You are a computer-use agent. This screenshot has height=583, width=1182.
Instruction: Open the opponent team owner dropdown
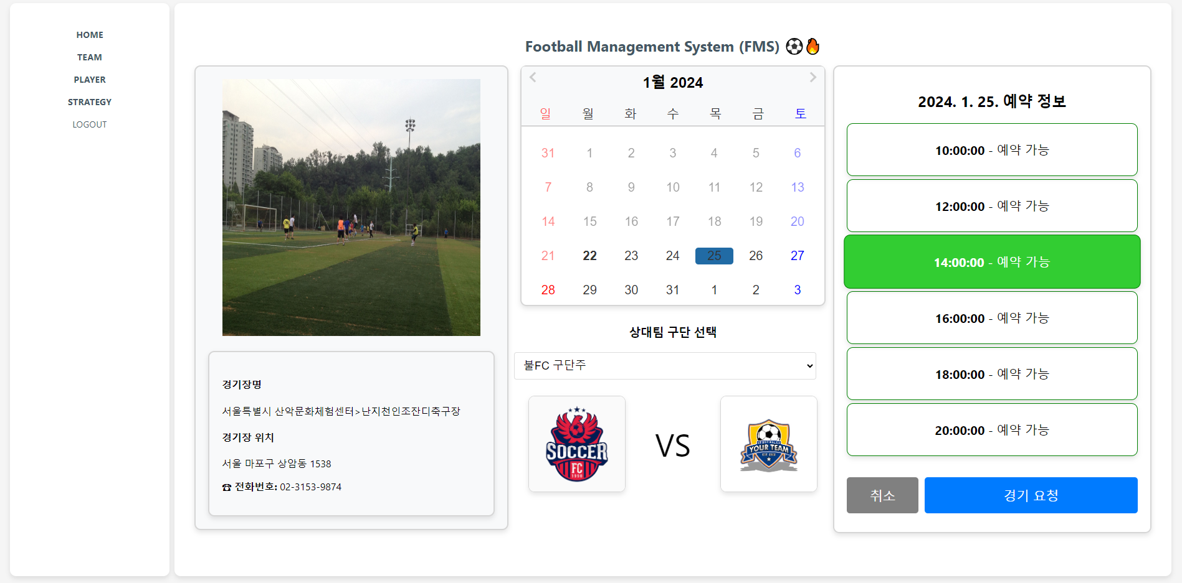[x=665, y=366]
